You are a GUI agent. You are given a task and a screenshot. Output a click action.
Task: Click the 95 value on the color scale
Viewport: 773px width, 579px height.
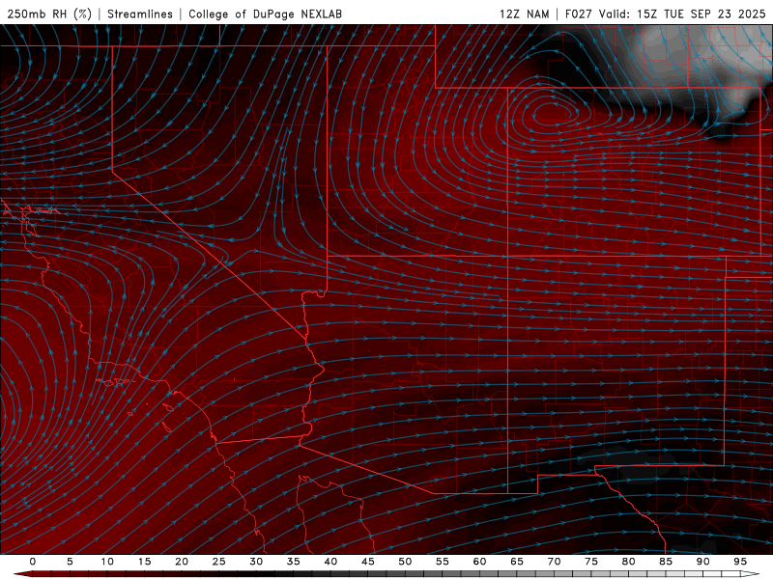click(x=740, y=562)
